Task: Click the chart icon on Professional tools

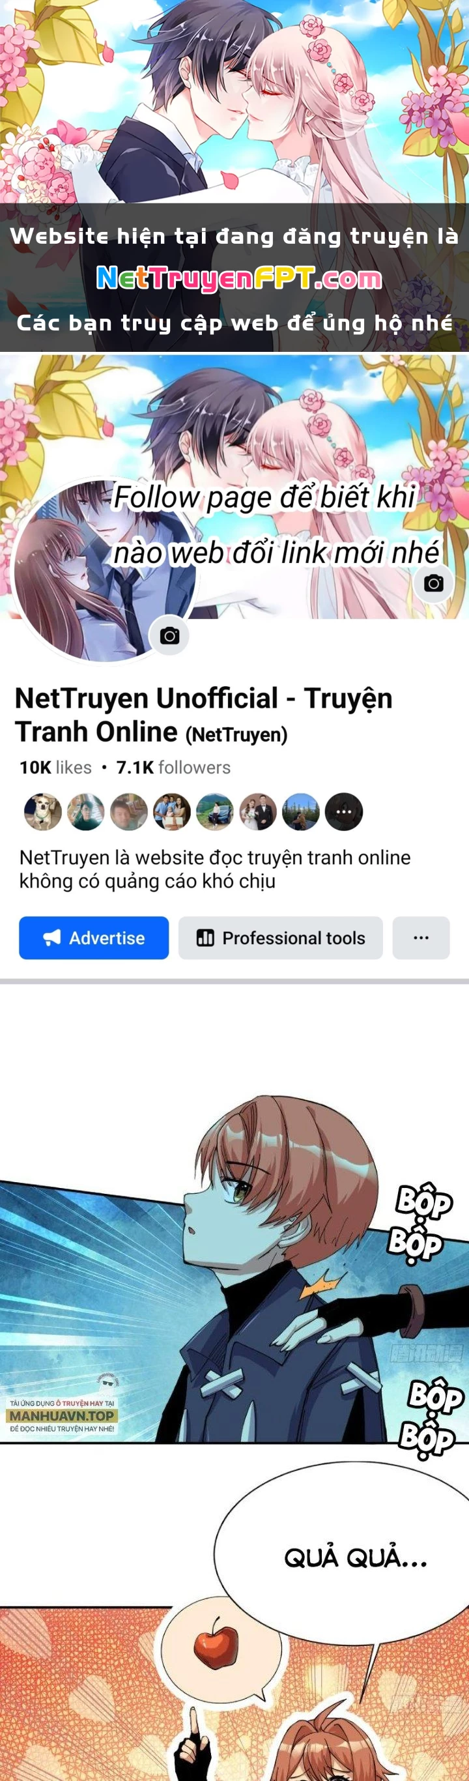Action: 205,938
